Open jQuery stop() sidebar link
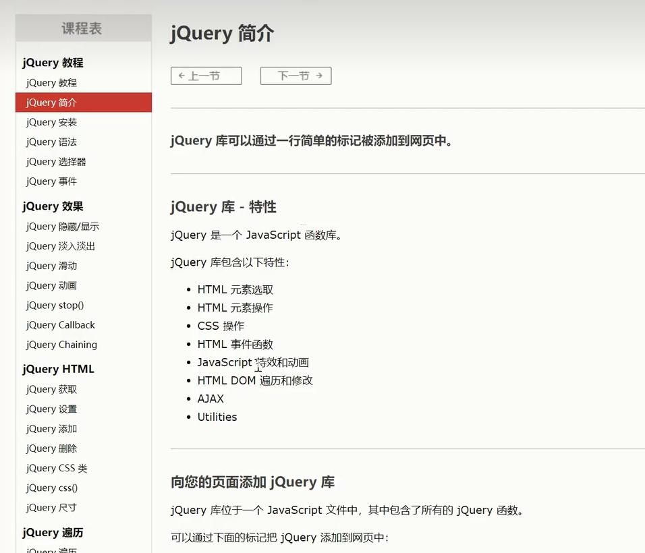 [55, 305]
